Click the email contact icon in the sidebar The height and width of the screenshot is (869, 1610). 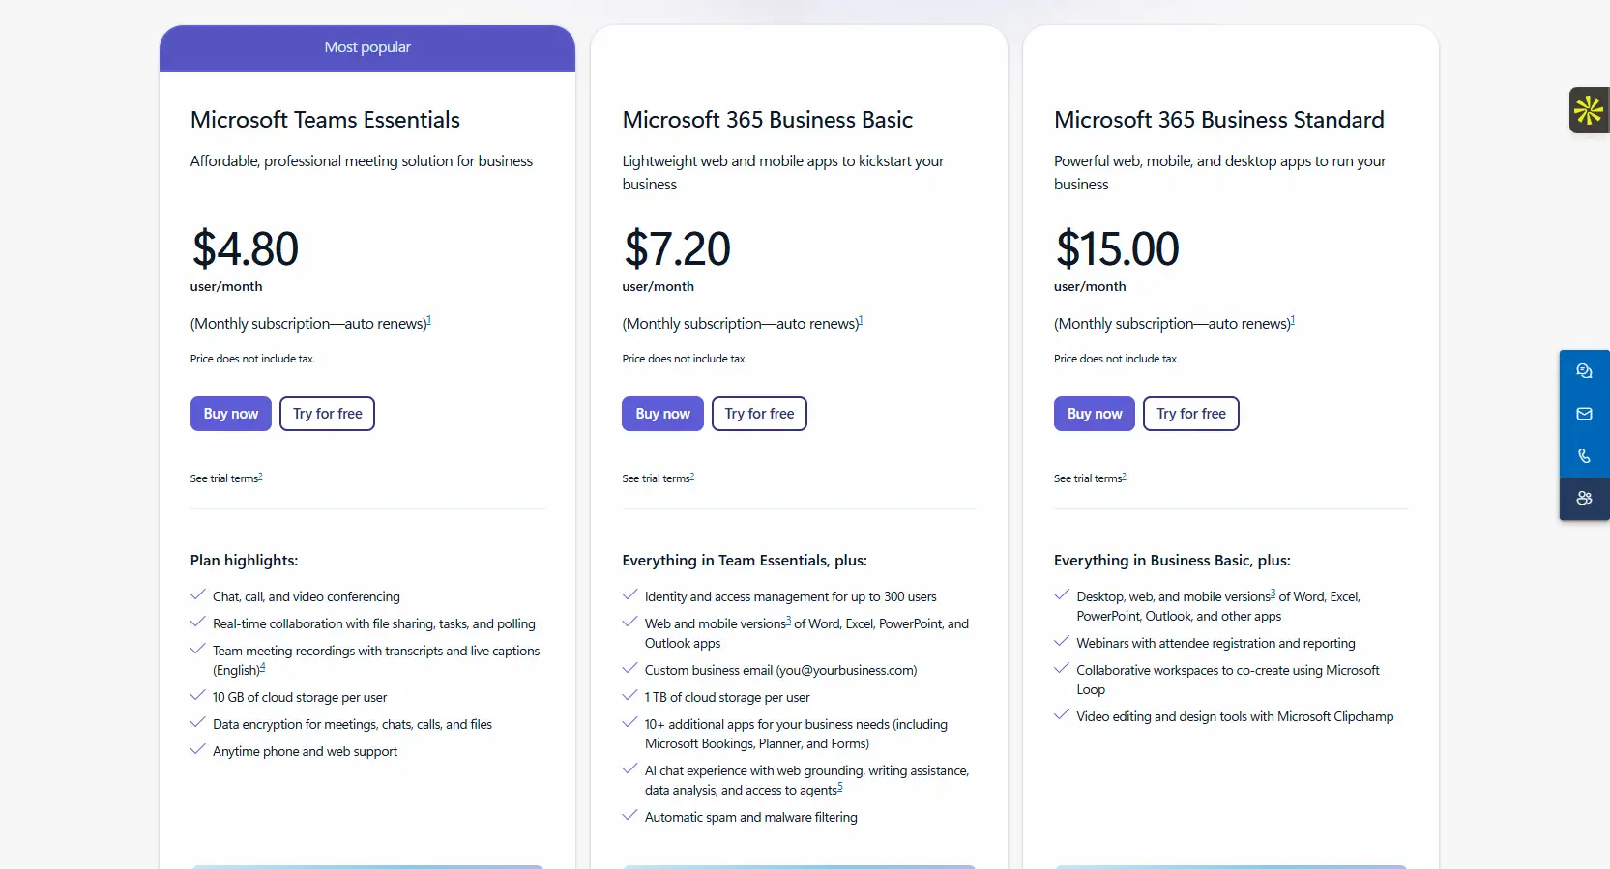click(x=1583, y=414)
